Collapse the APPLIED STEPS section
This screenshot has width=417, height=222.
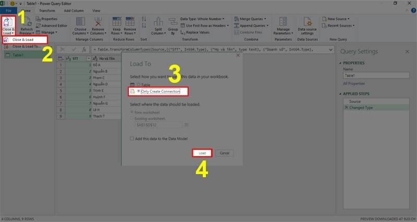coord(340,94)
